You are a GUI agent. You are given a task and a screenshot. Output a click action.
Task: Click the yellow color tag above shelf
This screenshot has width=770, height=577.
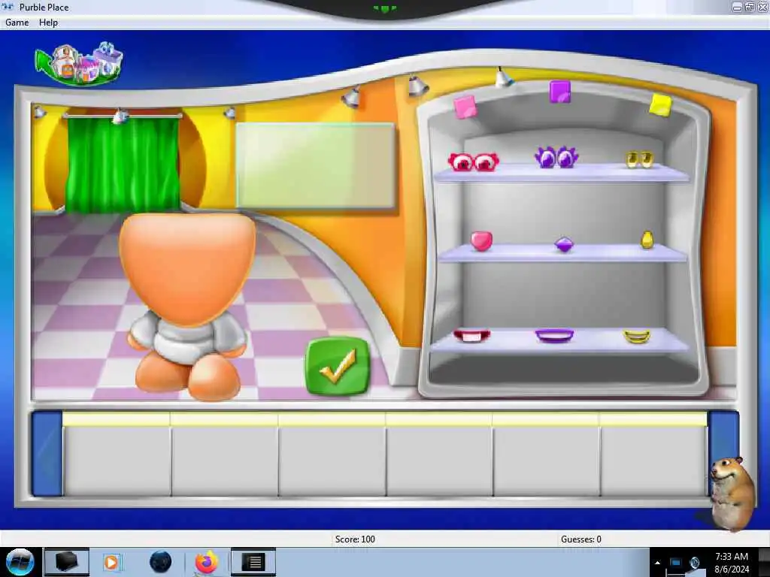click(x=660, y=105)
